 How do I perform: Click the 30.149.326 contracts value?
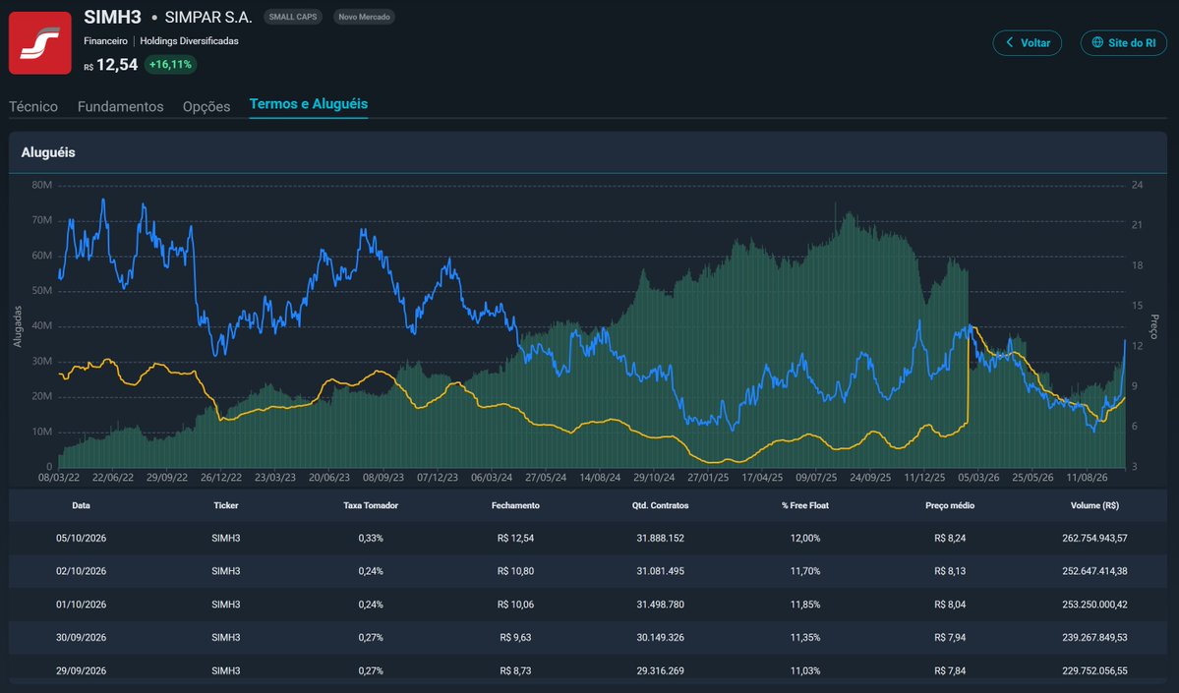click(660, 637)
